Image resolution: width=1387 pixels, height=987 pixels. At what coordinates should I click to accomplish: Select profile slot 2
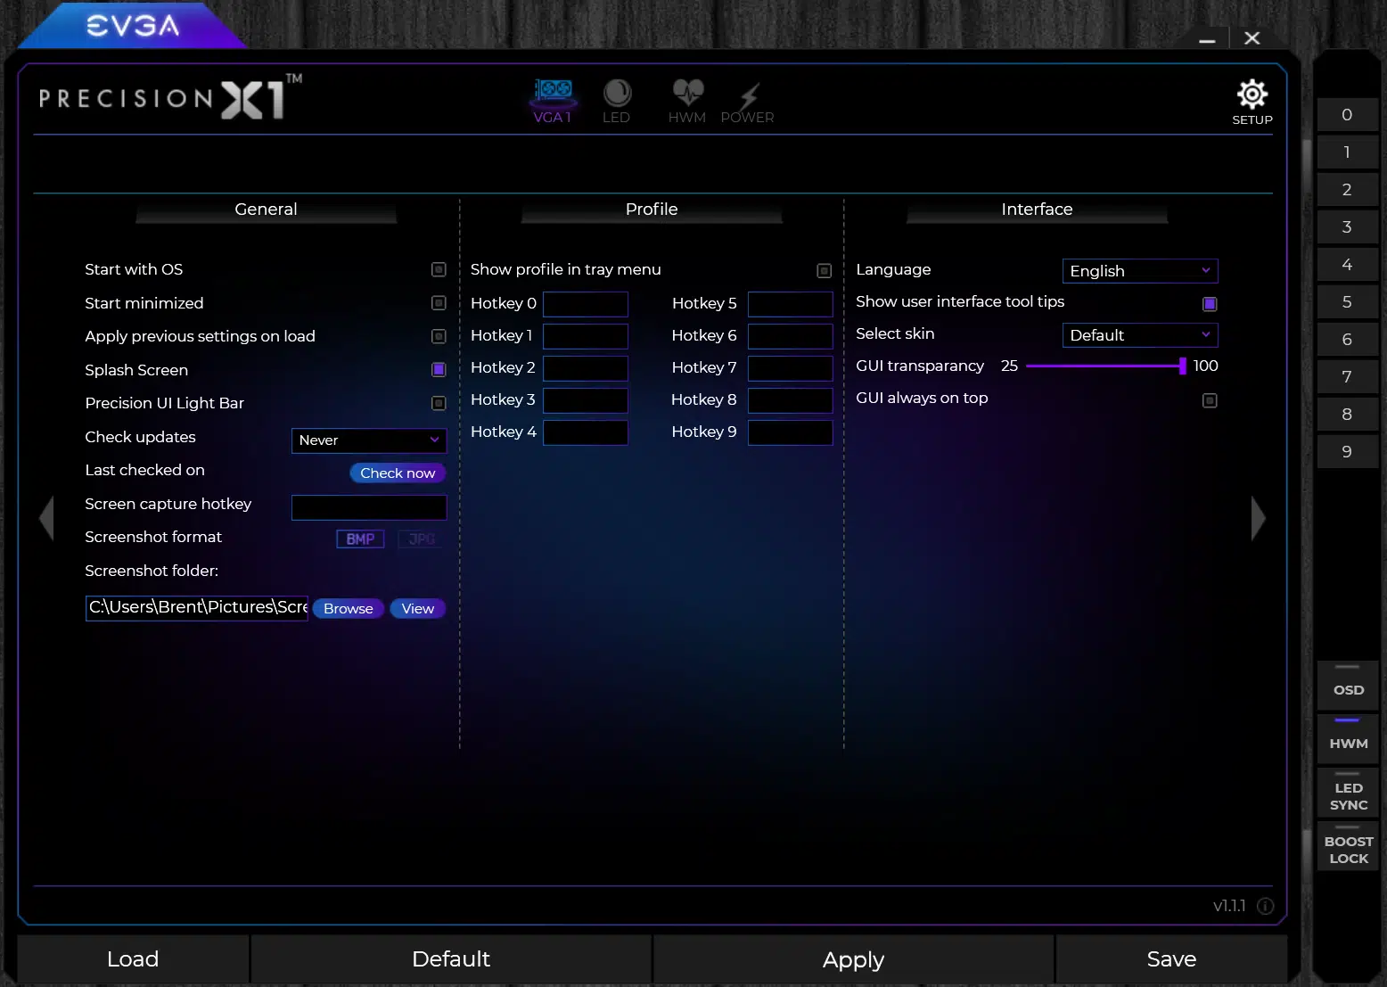(x=1348, y=189)
